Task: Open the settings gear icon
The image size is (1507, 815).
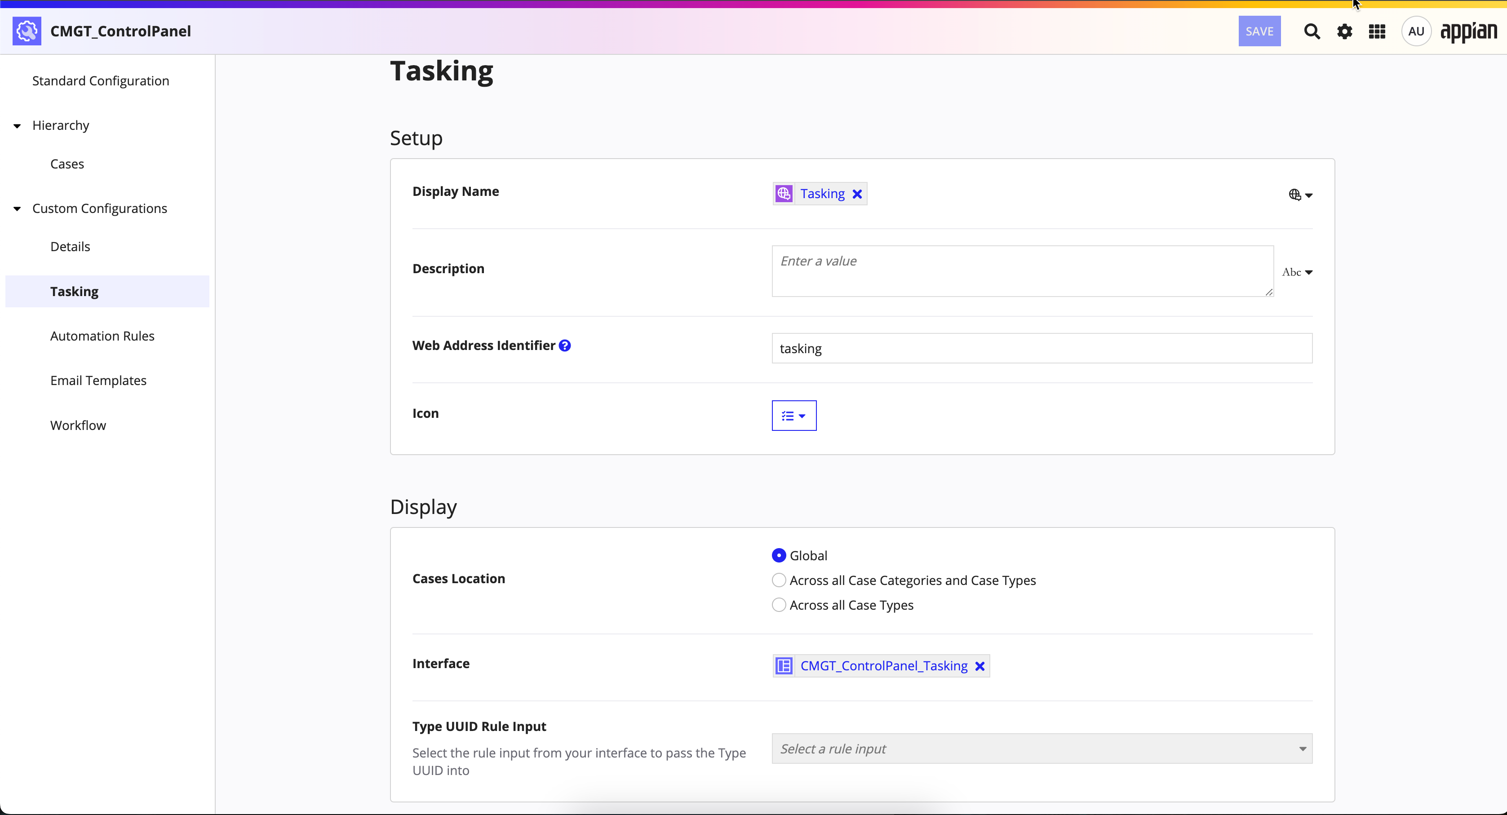Action: point(1344,31)
